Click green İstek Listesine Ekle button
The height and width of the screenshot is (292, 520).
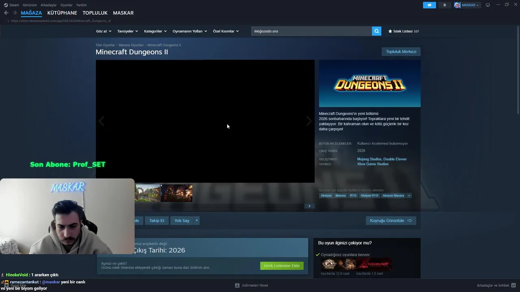282,266
